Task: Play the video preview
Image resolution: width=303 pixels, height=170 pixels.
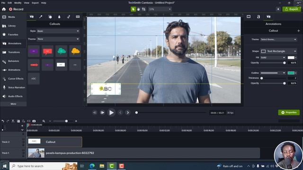Action: [111, 112]
